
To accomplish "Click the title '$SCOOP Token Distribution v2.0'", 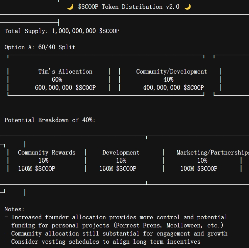I will pos(129,7).
